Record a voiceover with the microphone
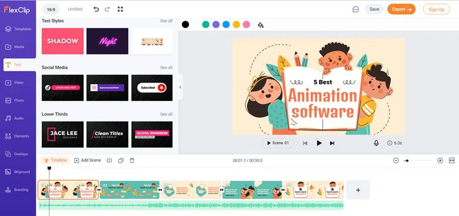The image size is (459, 216). pyautogui.click(x=376, y=143)
